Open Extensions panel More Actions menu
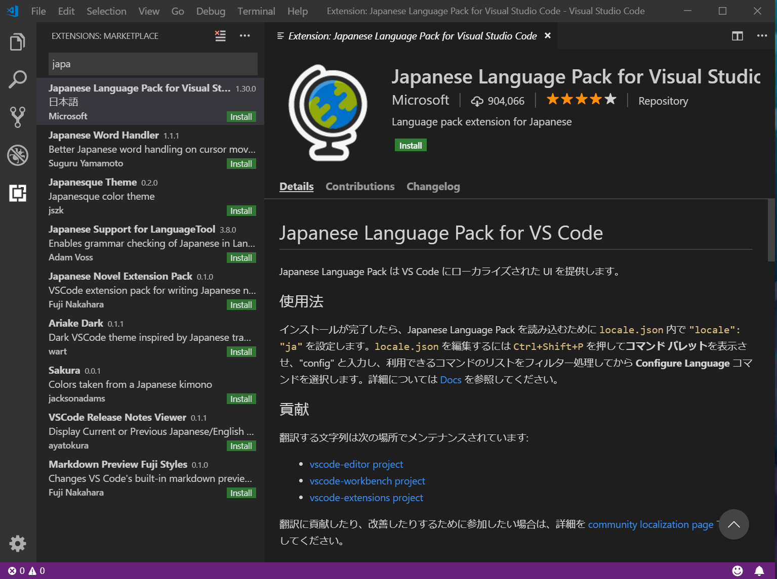Screen dimensions: 777x579 pos(245,35)
